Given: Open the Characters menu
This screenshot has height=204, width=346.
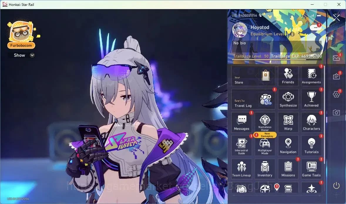Looking at the screenshot, I should (x=311, y=123).
